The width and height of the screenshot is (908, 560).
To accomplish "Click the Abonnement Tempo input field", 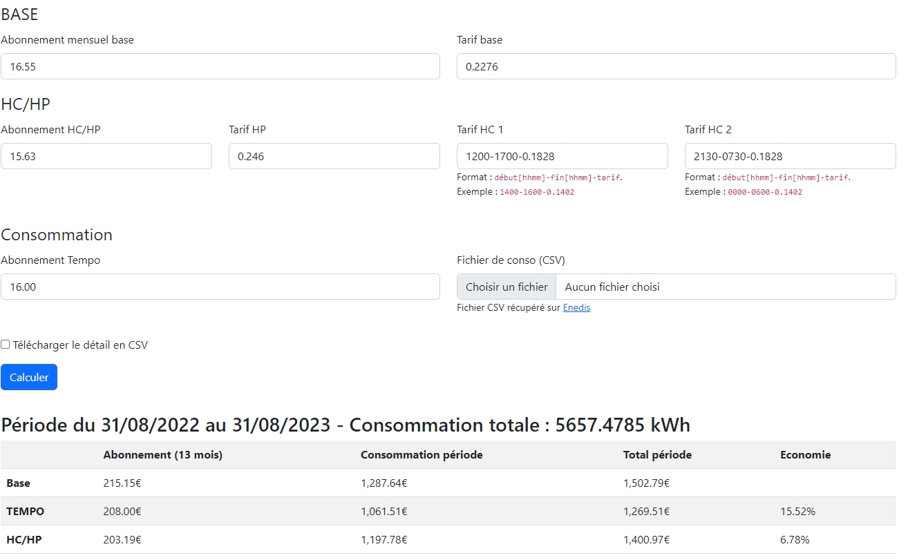I will (x=220, y=287).
